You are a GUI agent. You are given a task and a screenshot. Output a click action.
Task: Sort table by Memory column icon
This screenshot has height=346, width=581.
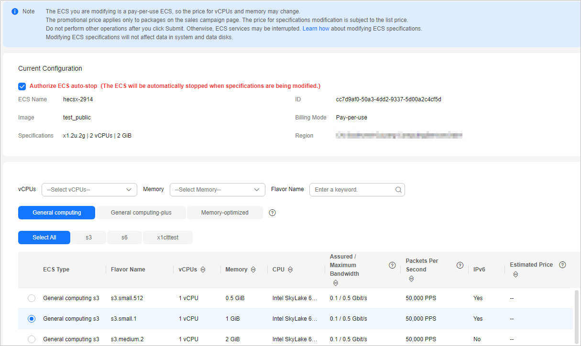(253, 270)
